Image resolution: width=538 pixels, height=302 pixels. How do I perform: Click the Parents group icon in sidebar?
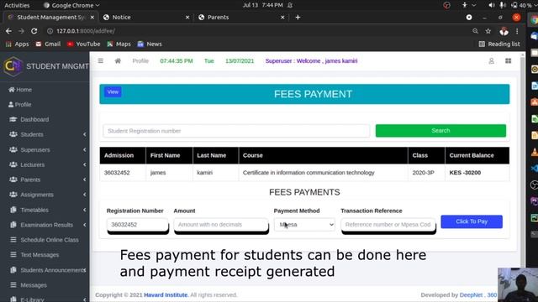pos(13,180)
